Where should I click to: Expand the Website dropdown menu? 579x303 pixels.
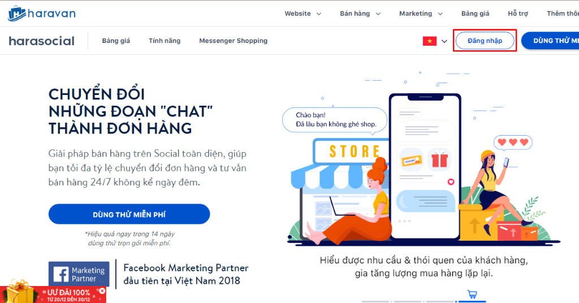pos(303,14)
